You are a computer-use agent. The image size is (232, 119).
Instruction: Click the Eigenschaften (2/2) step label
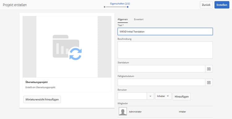click(x=120, y=3)
